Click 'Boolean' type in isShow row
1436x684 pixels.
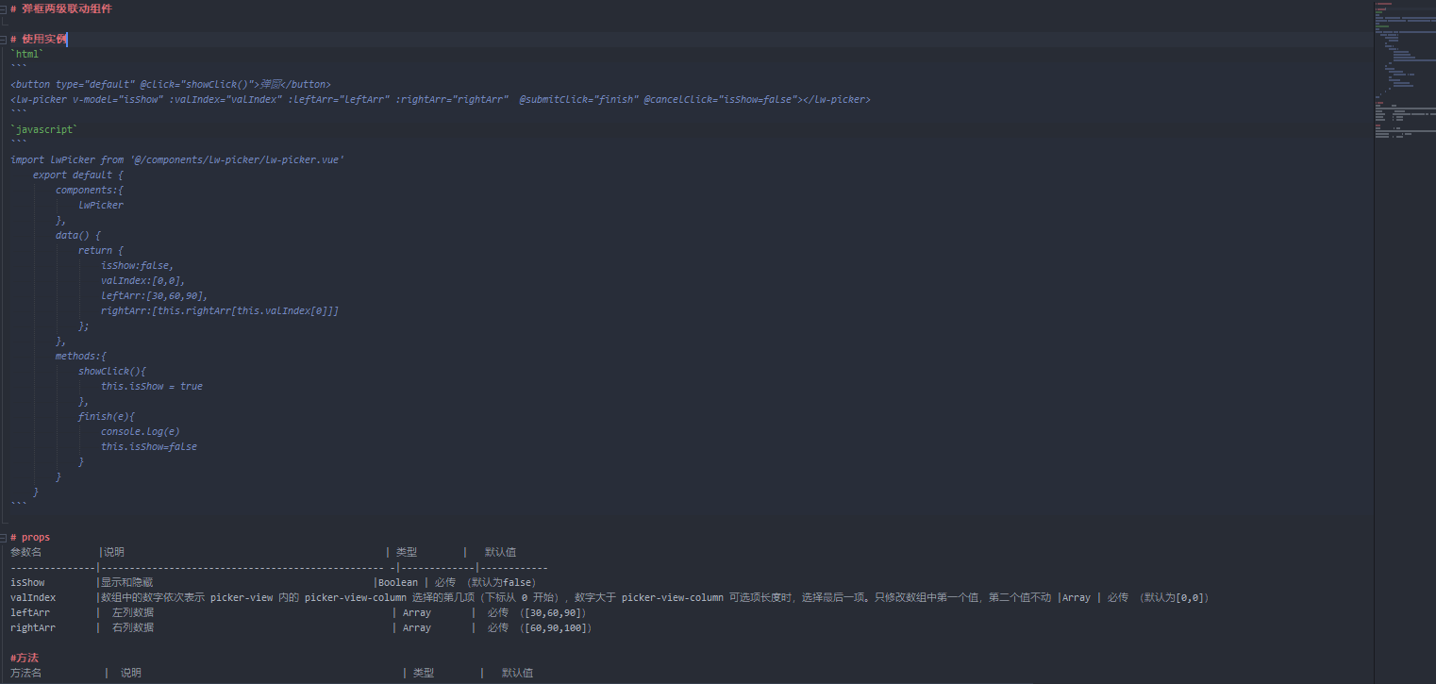pyautogui.click(x=398, y=582)
